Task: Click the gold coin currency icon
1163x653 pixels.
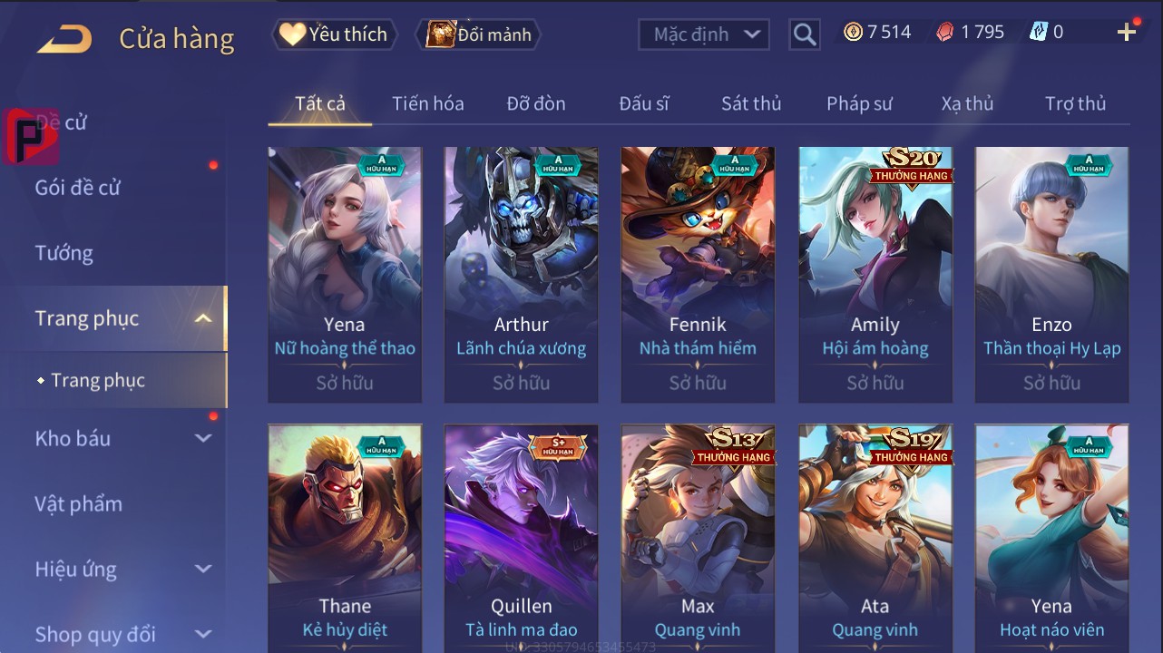Action: (853, 33)
